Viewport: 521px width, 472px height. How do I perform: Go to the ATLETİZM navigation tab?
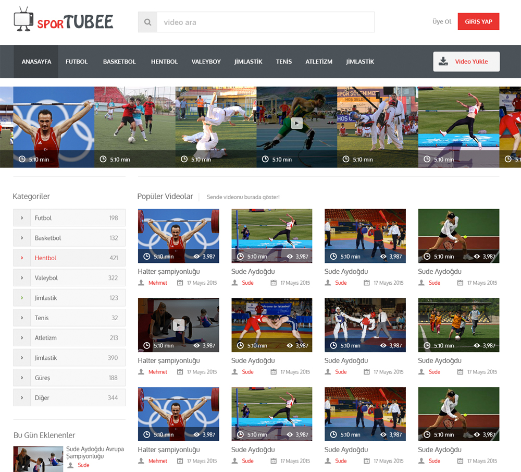[x=319, y=62]
